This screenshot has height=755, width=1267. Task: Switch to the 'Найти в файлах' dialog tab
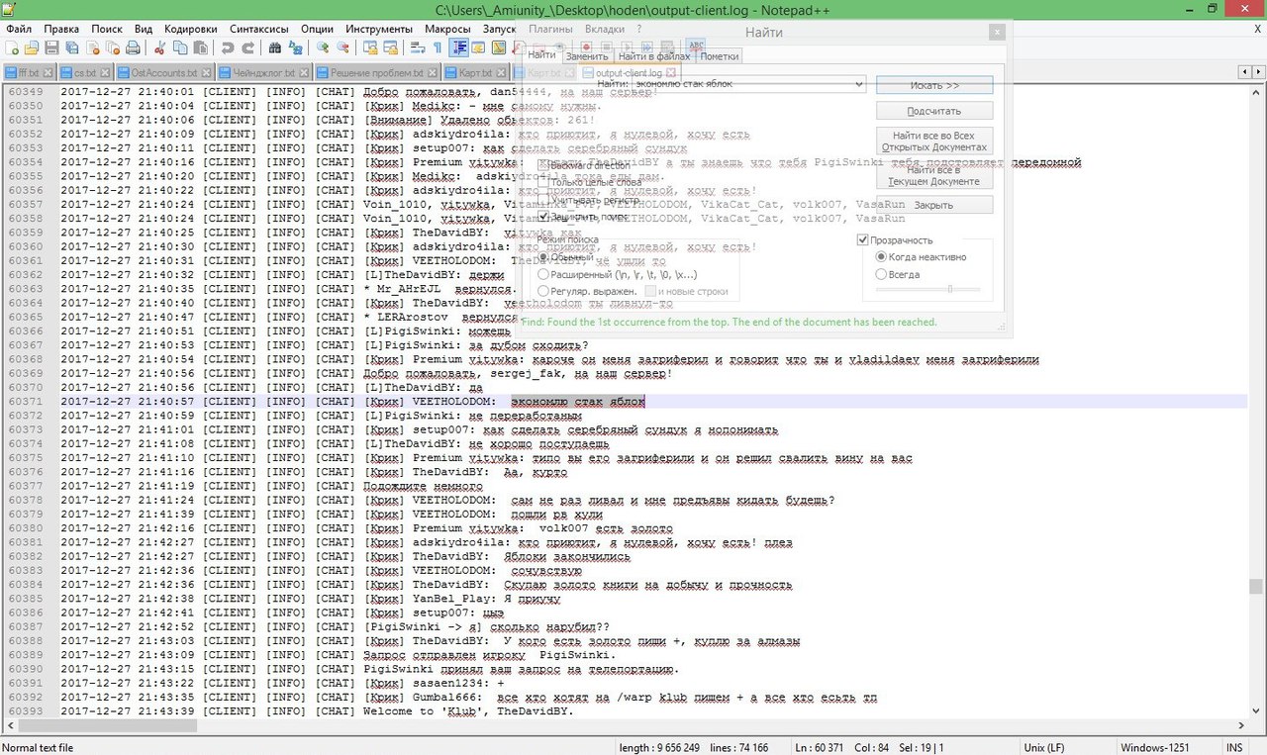653,55
